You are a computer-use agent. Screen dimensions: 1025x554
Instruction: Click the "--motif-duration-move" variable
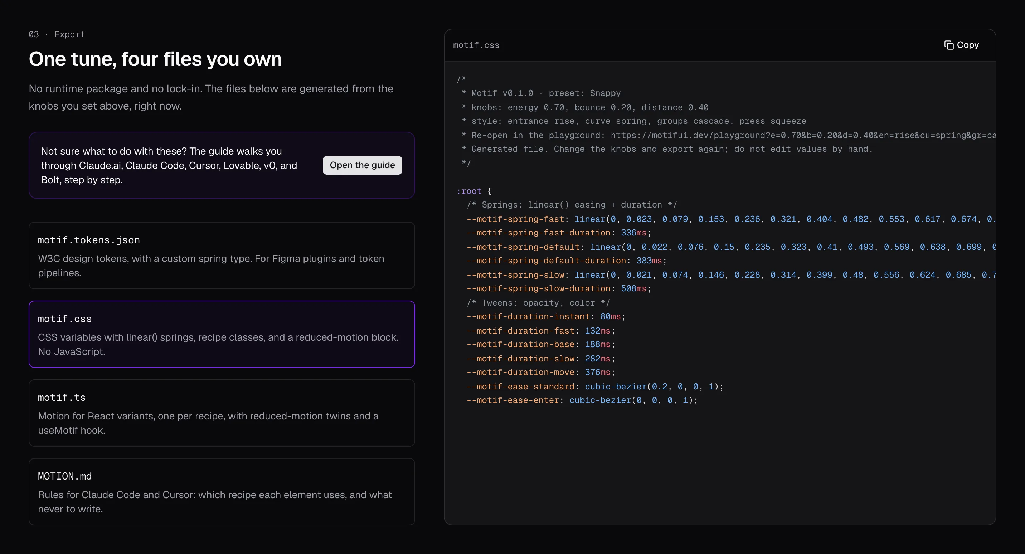point(520,372)
